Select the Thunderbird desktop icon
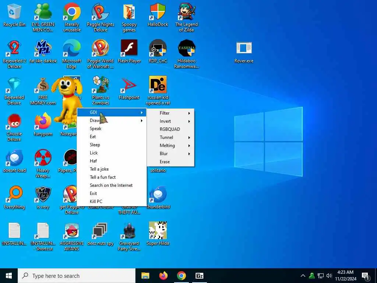 pyautogui.click(x=158, y=194)
